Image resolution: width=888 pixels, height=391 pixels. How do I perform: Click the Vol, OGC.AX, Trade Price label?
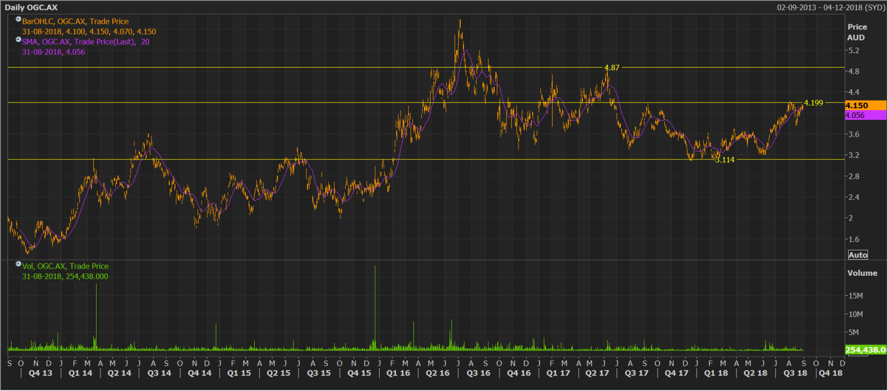pos(65,266)
